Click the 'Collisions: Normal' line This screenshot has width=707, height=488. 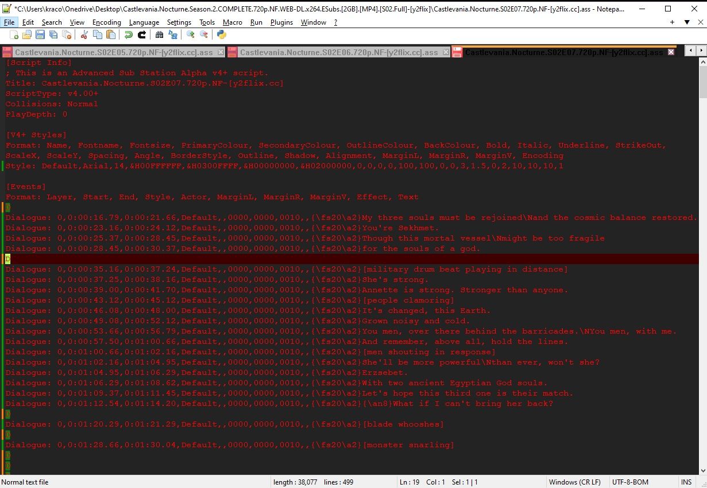click(52, 104)
